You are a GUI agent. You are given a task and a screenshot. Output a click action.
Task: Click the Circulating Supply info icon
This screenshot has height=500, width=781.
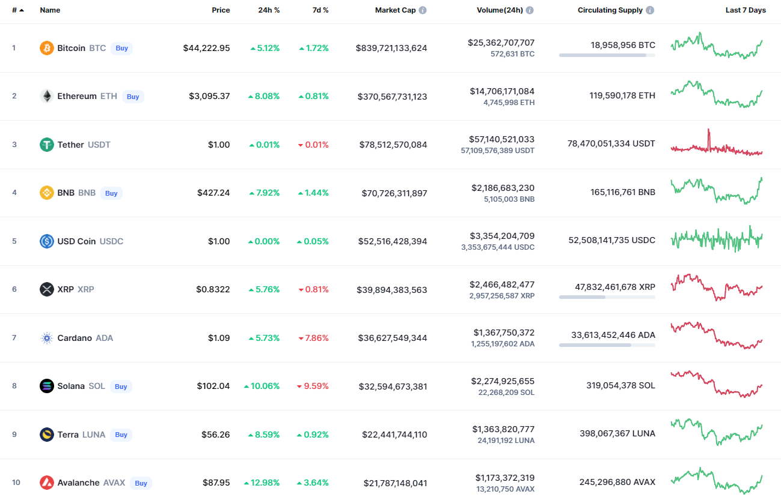click(x=650, y=10)
